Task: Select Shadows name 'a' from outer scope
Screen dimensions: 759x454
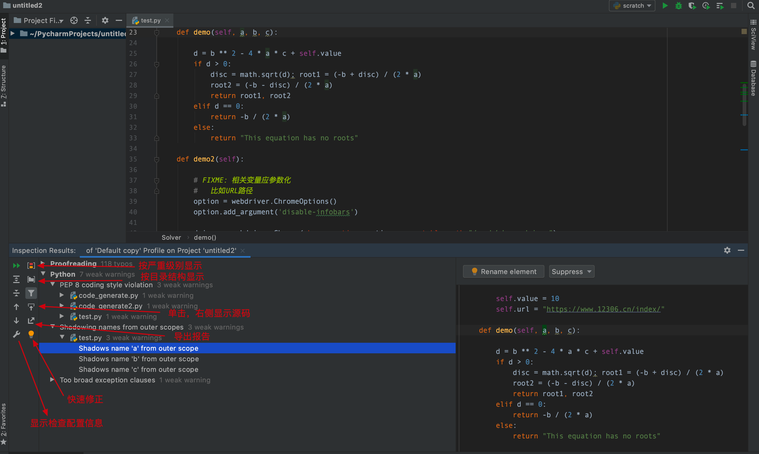Action: point(247,348)
